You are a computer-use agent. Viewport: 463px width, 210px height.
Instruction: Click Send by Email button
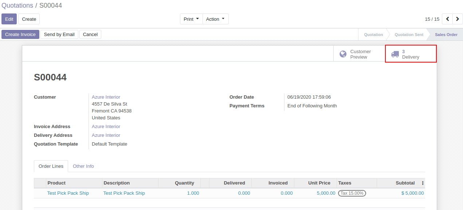59,34
